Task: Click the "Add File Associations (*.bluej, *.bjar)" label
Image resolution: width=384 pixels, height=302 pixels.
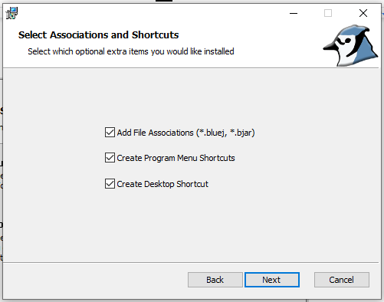Action: [185, 133]
